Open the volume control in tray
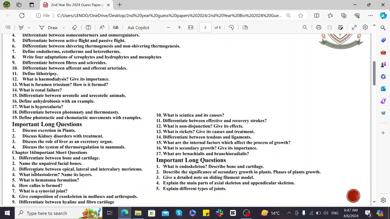 (326, 213)
